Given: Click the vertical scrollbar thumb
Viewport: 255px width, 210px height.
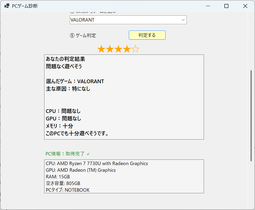Looking at the screenshot, I should coord(251,116).
